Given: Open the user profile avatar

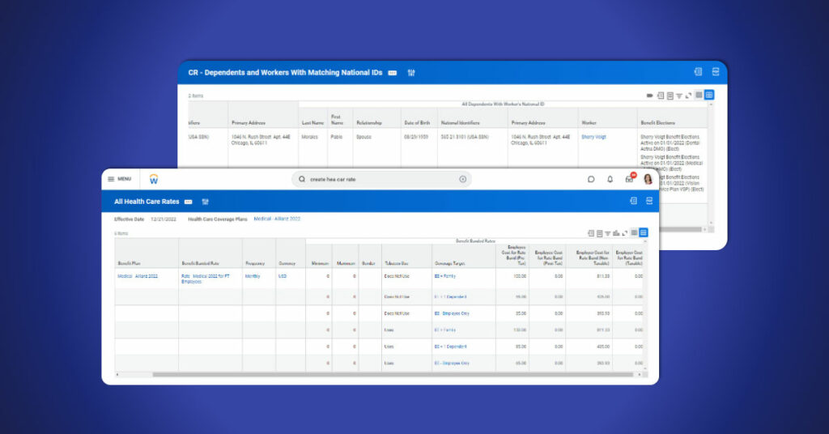Looking at the screenshot, I should [648, 179].
